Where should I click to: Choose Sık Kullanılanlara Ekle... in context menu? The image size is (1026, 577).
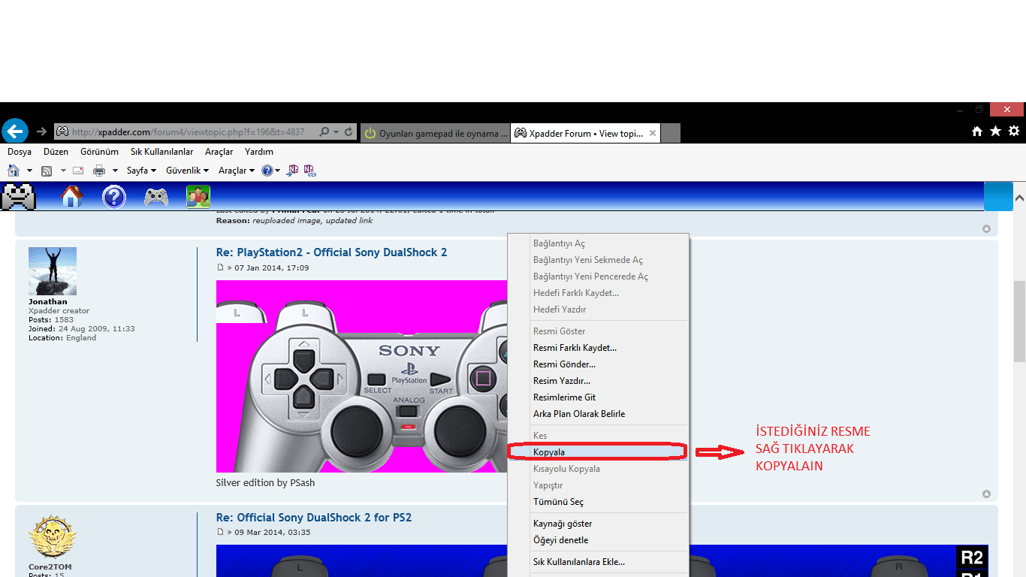point(598,562)
